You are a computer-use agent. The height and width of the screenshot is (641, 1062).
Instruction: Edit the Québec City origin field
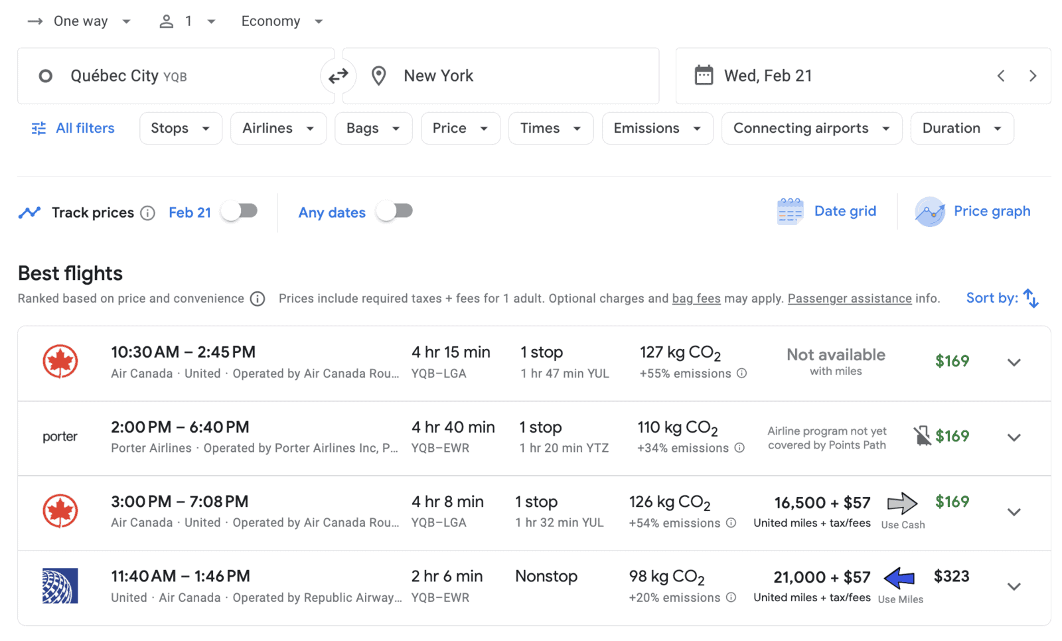pos(176,76)
